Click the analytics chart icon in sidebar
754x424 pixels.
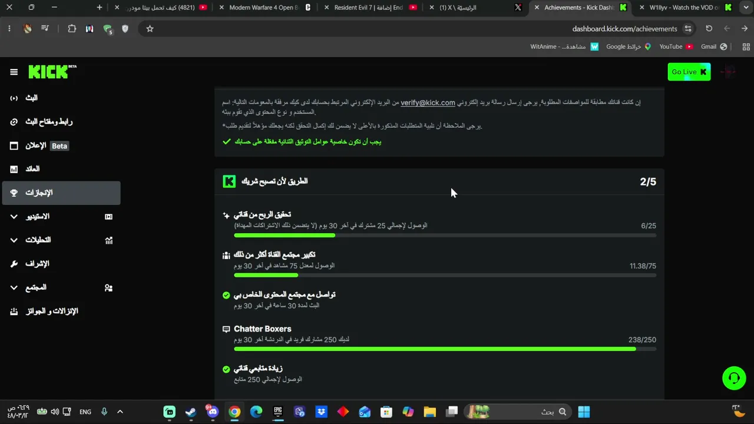point(108,240)
